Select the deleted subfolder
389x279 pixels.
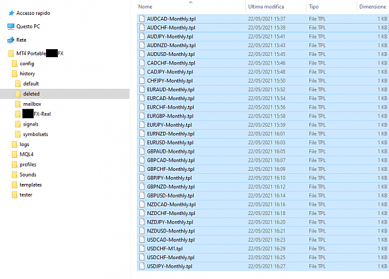coord(31,94)
